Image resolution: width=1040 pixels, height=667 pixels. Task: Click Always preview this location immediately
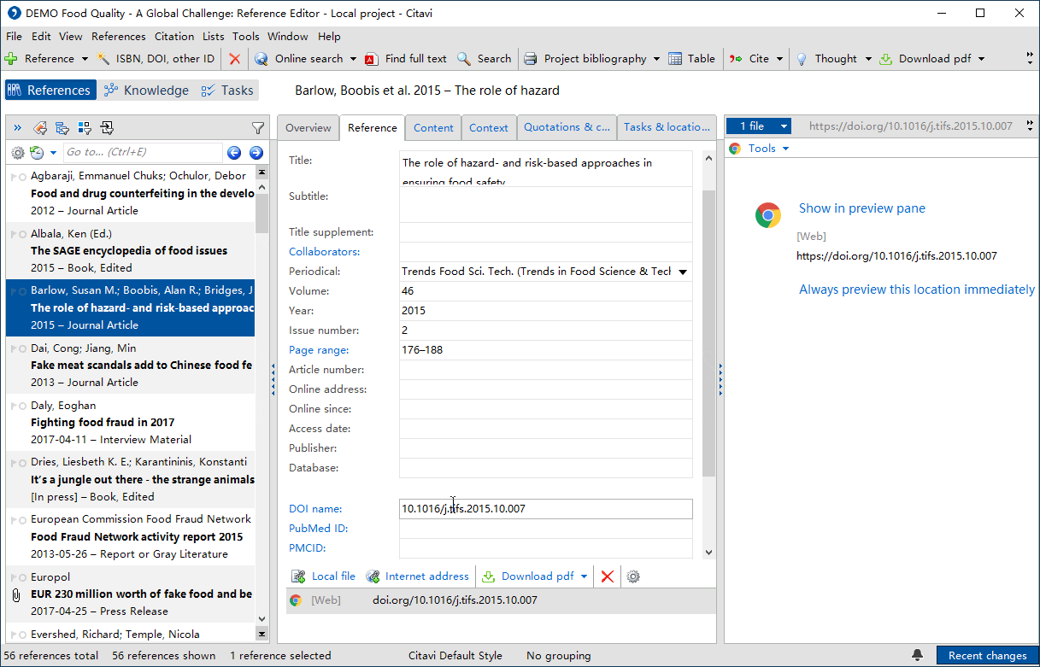click(x=917, y=290)
